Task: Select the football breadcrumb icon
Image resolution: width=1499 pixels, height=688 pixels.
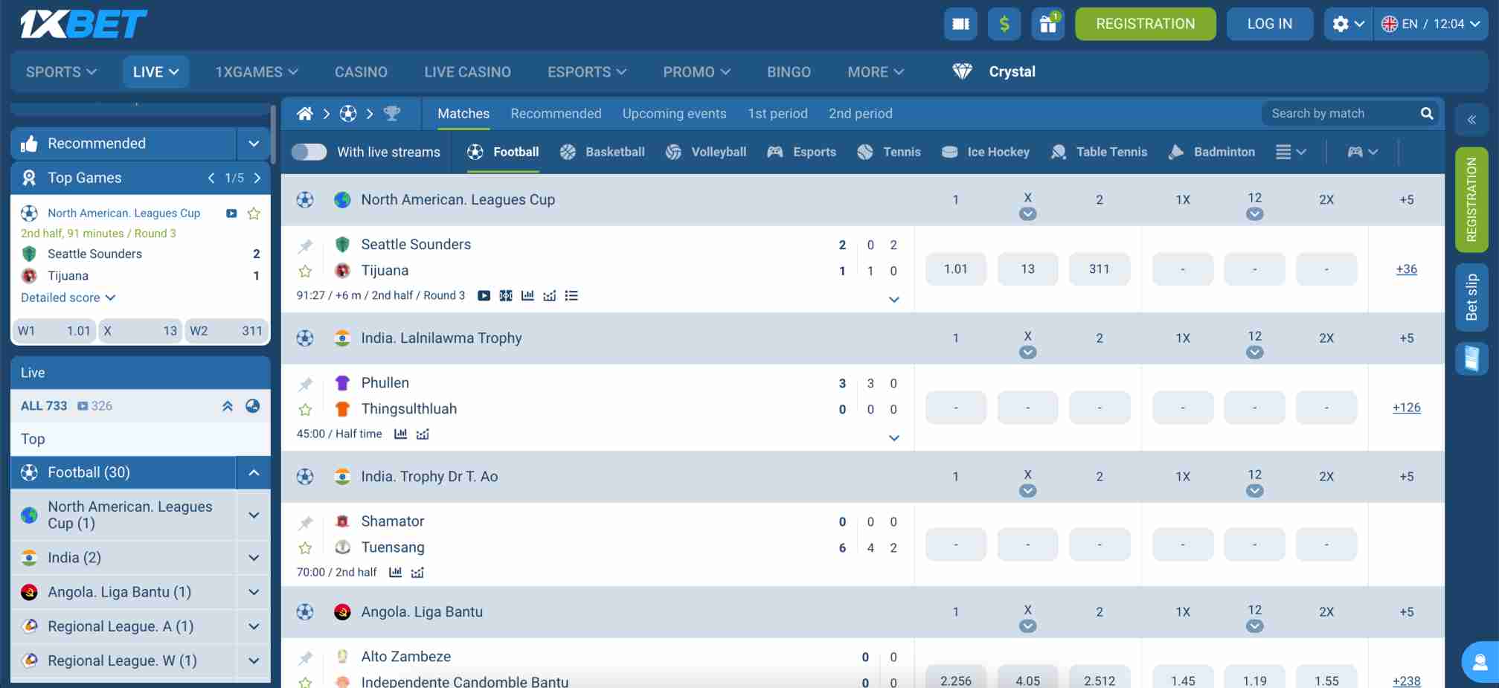Action: (348, 114)
